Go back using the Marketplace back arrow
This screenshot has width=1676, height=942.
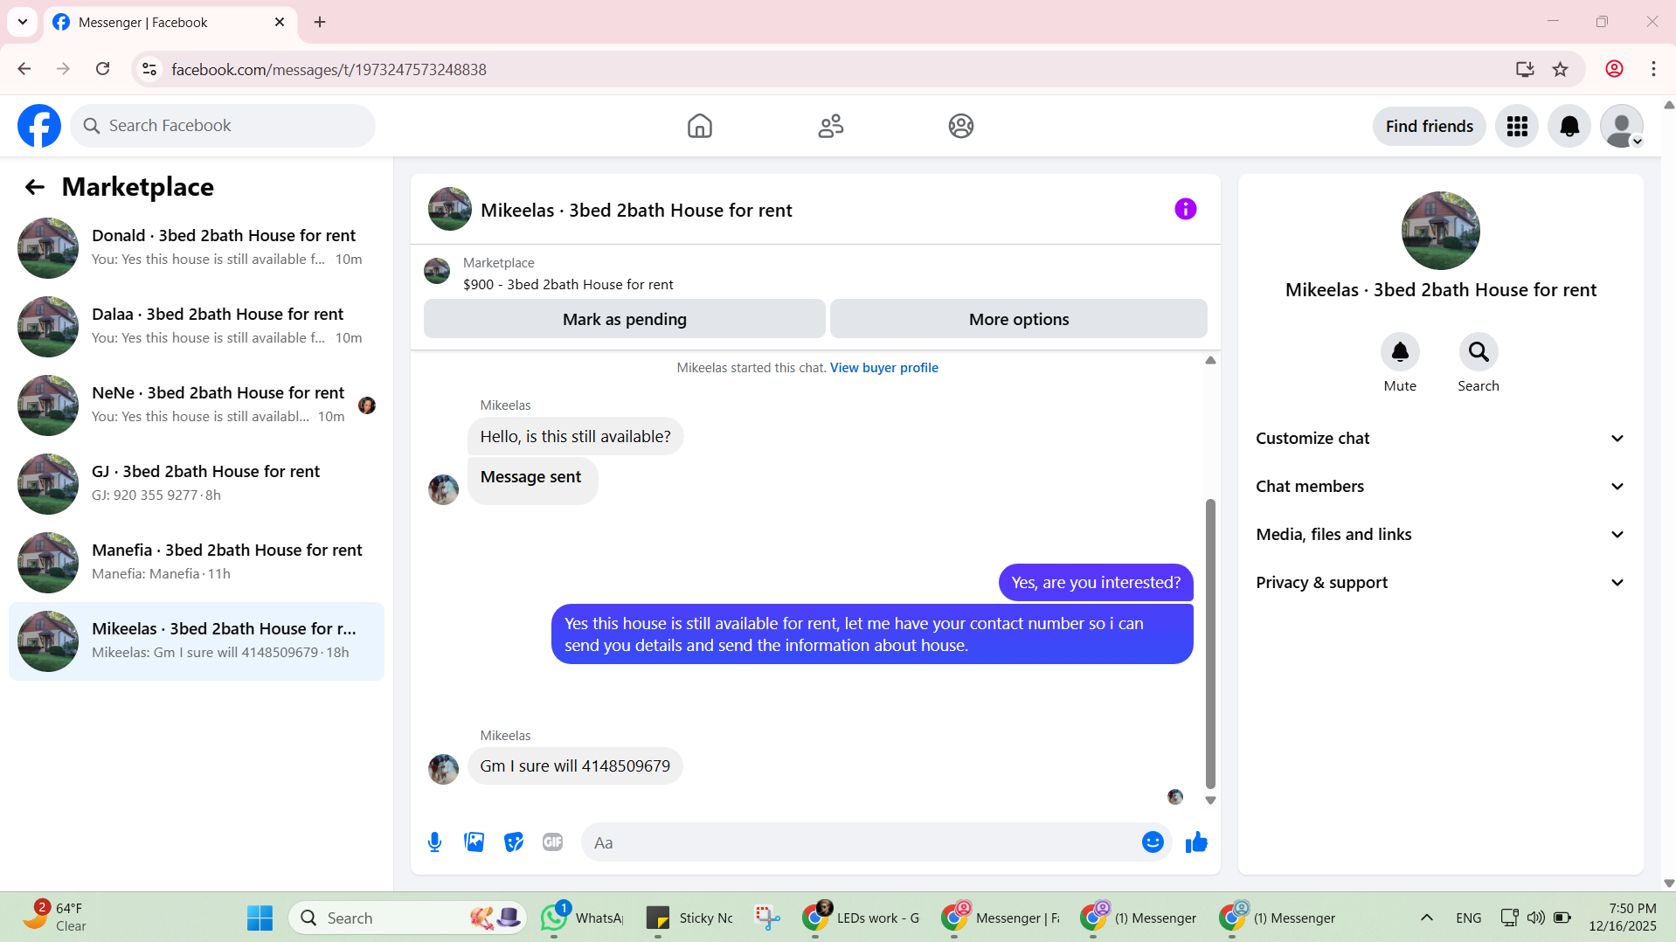click(35, 187)
